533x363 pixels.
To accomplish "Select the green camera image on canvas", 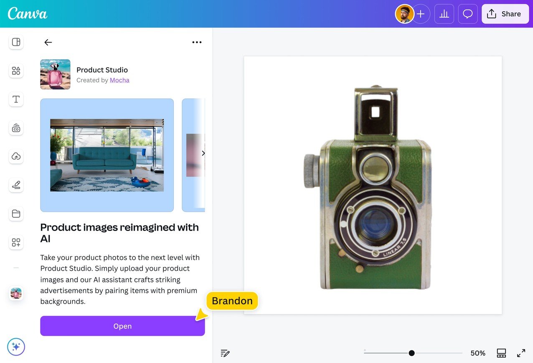I will pyautogui.click(x=368, y=188).
